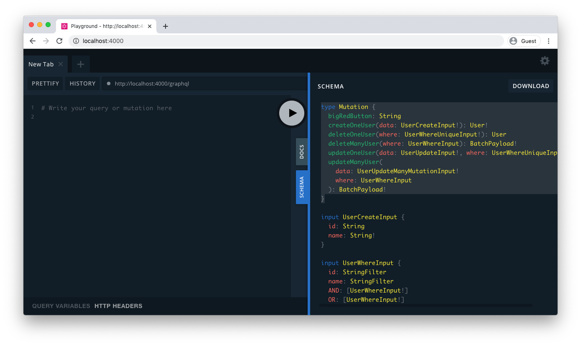Click the 'name: String!' field of UserCreateInput
This screenshot has height=346, width=581.
352,235
